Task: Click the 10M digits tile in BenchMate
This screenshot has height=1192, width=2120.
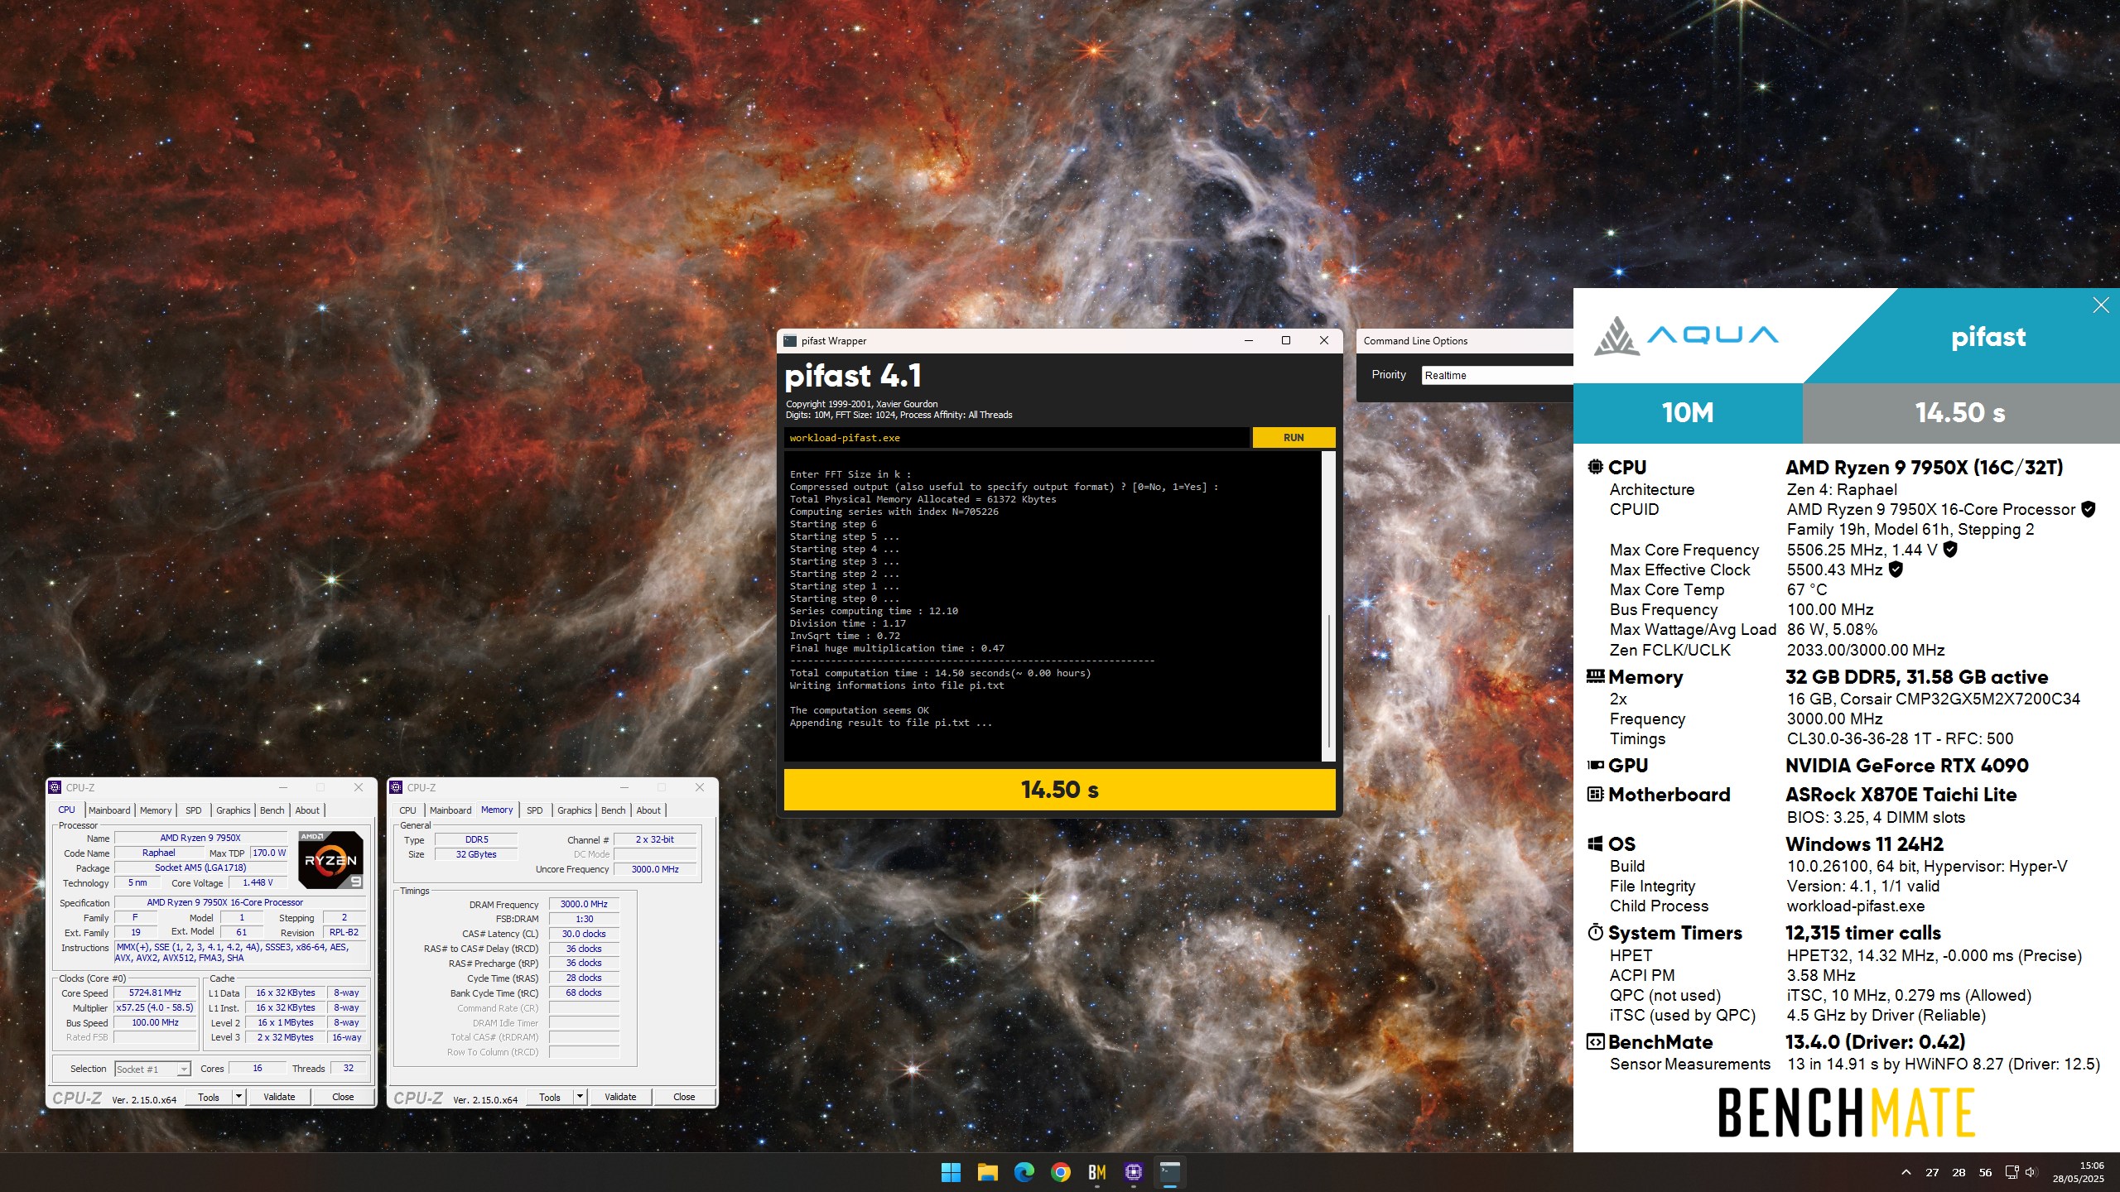Action: [x=1688, y=412]
